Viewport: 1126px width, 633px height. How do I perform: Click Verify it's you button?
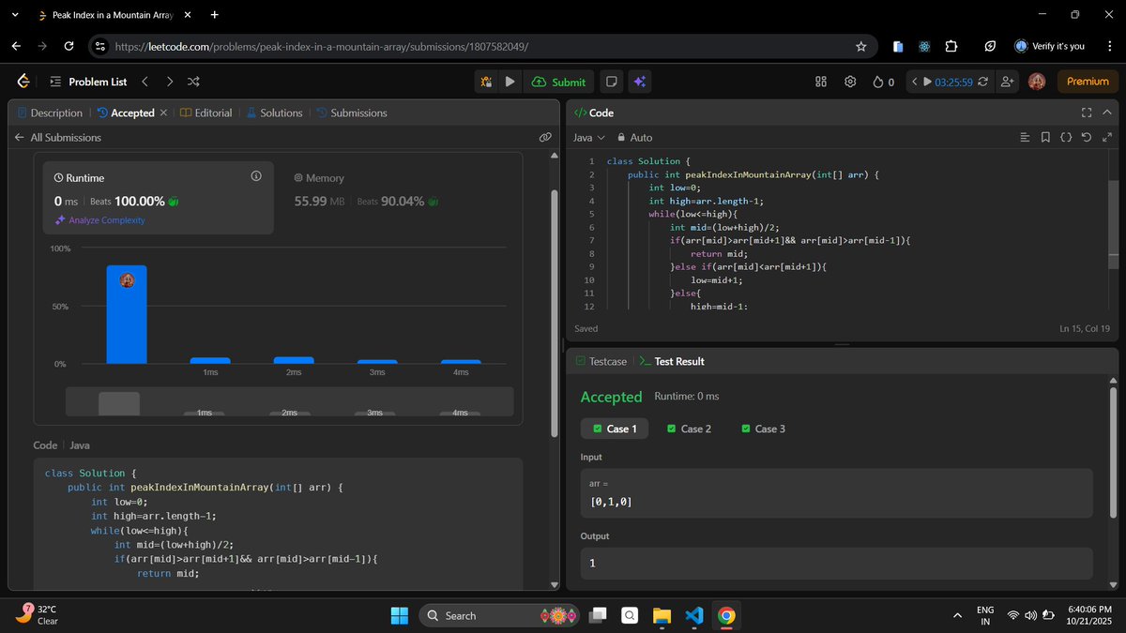click(1049, 46)
